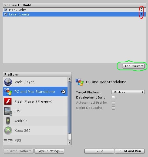Select the Level_1.unity scene row

tap(74, 14)
